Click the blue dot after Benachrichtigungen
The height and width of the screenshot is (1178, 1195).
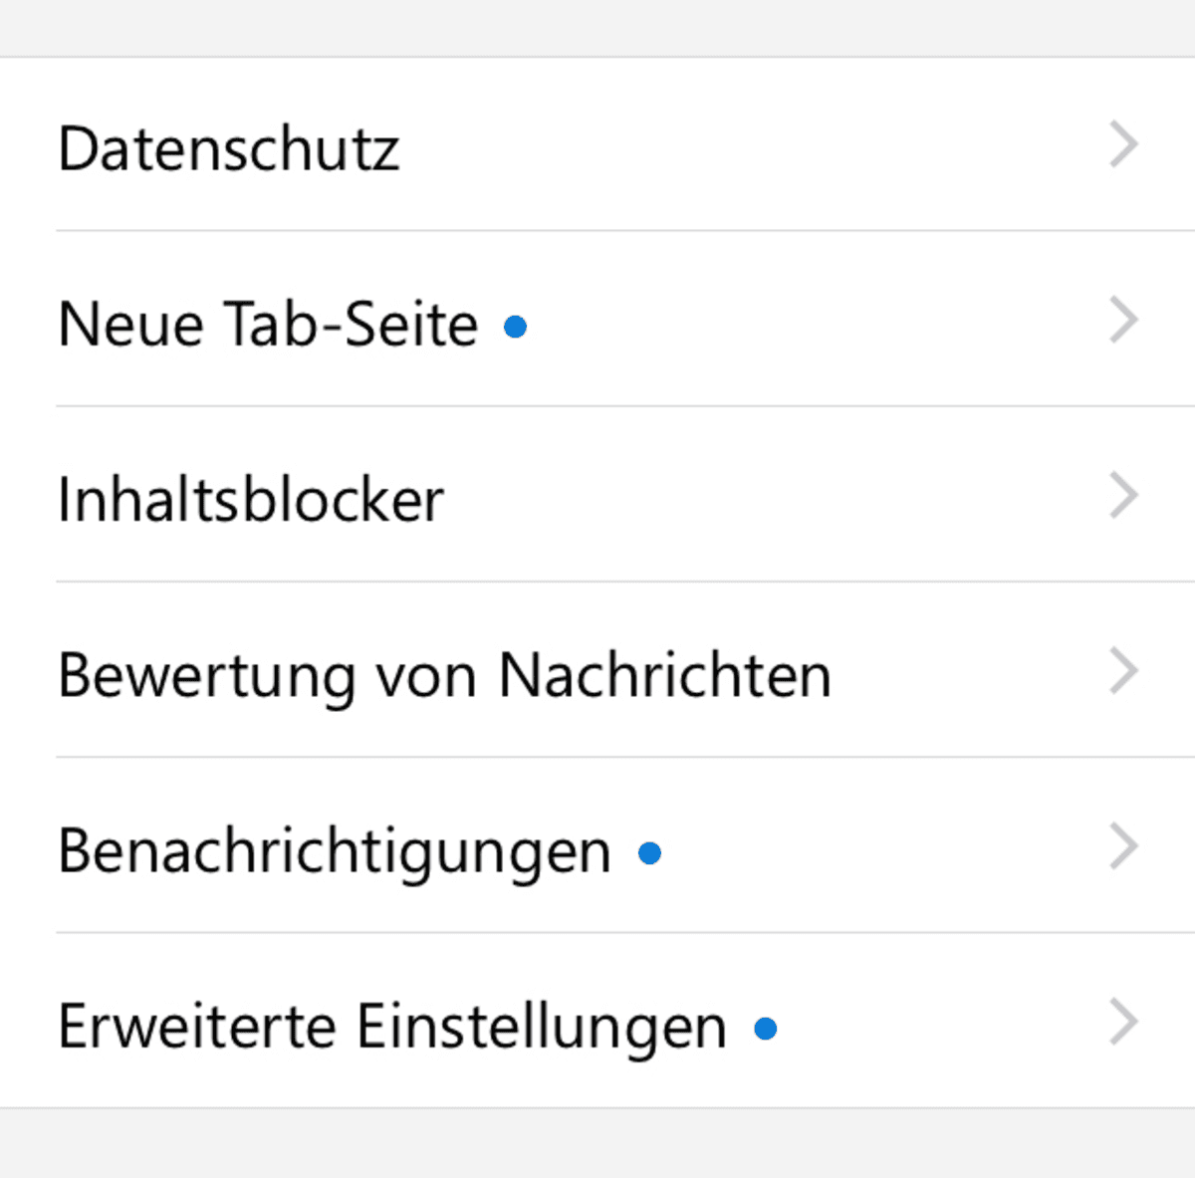[649, 853]
